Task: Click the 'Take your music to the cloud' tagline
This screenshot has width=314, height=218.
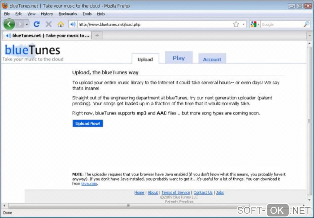Action: (x=33, y=59)
